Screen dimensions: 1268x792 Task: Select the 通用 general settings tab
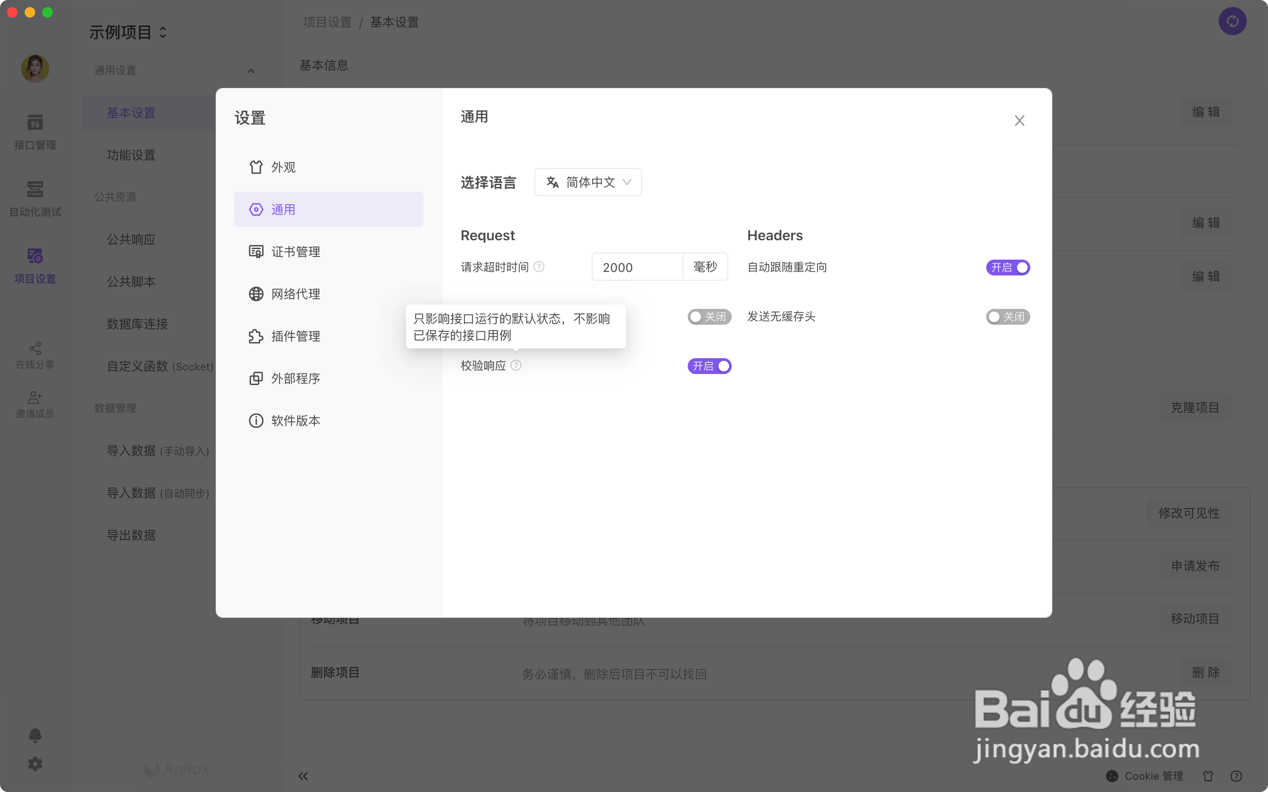tap(328, 209)
